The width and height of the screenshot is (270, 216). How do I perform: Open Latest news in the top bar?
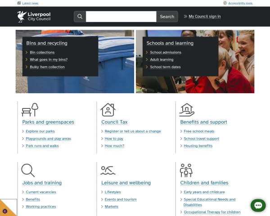click(30, 3)
